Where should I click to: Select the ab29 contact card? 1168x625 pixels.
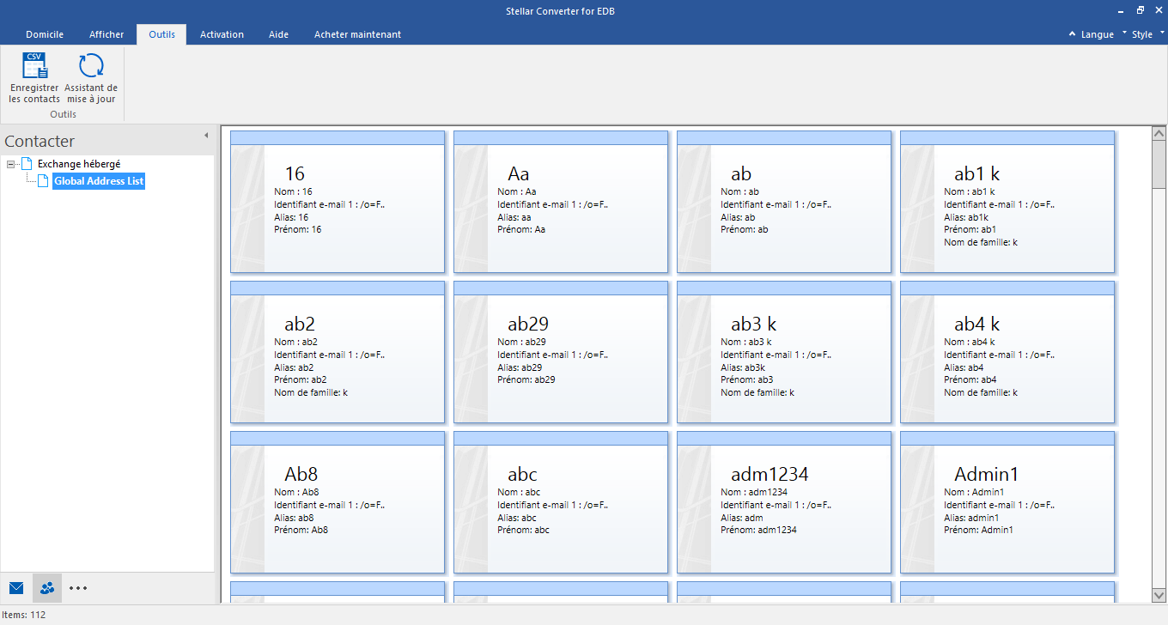click(561, 352)
